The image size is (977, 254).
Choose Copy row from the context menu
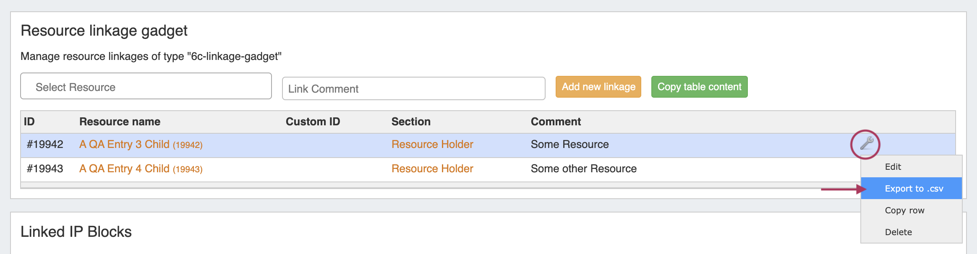[x=904, y=210]
